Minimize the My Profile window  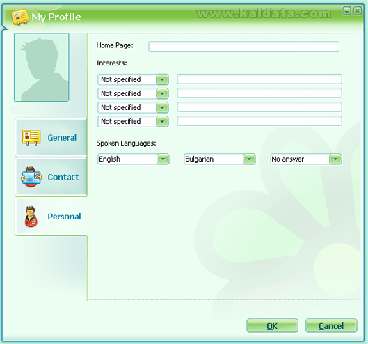pos(346,10)
